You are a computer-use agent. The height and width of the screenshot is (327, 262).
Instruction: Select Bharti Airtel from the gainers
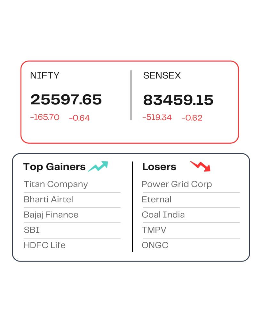[48, 200]
